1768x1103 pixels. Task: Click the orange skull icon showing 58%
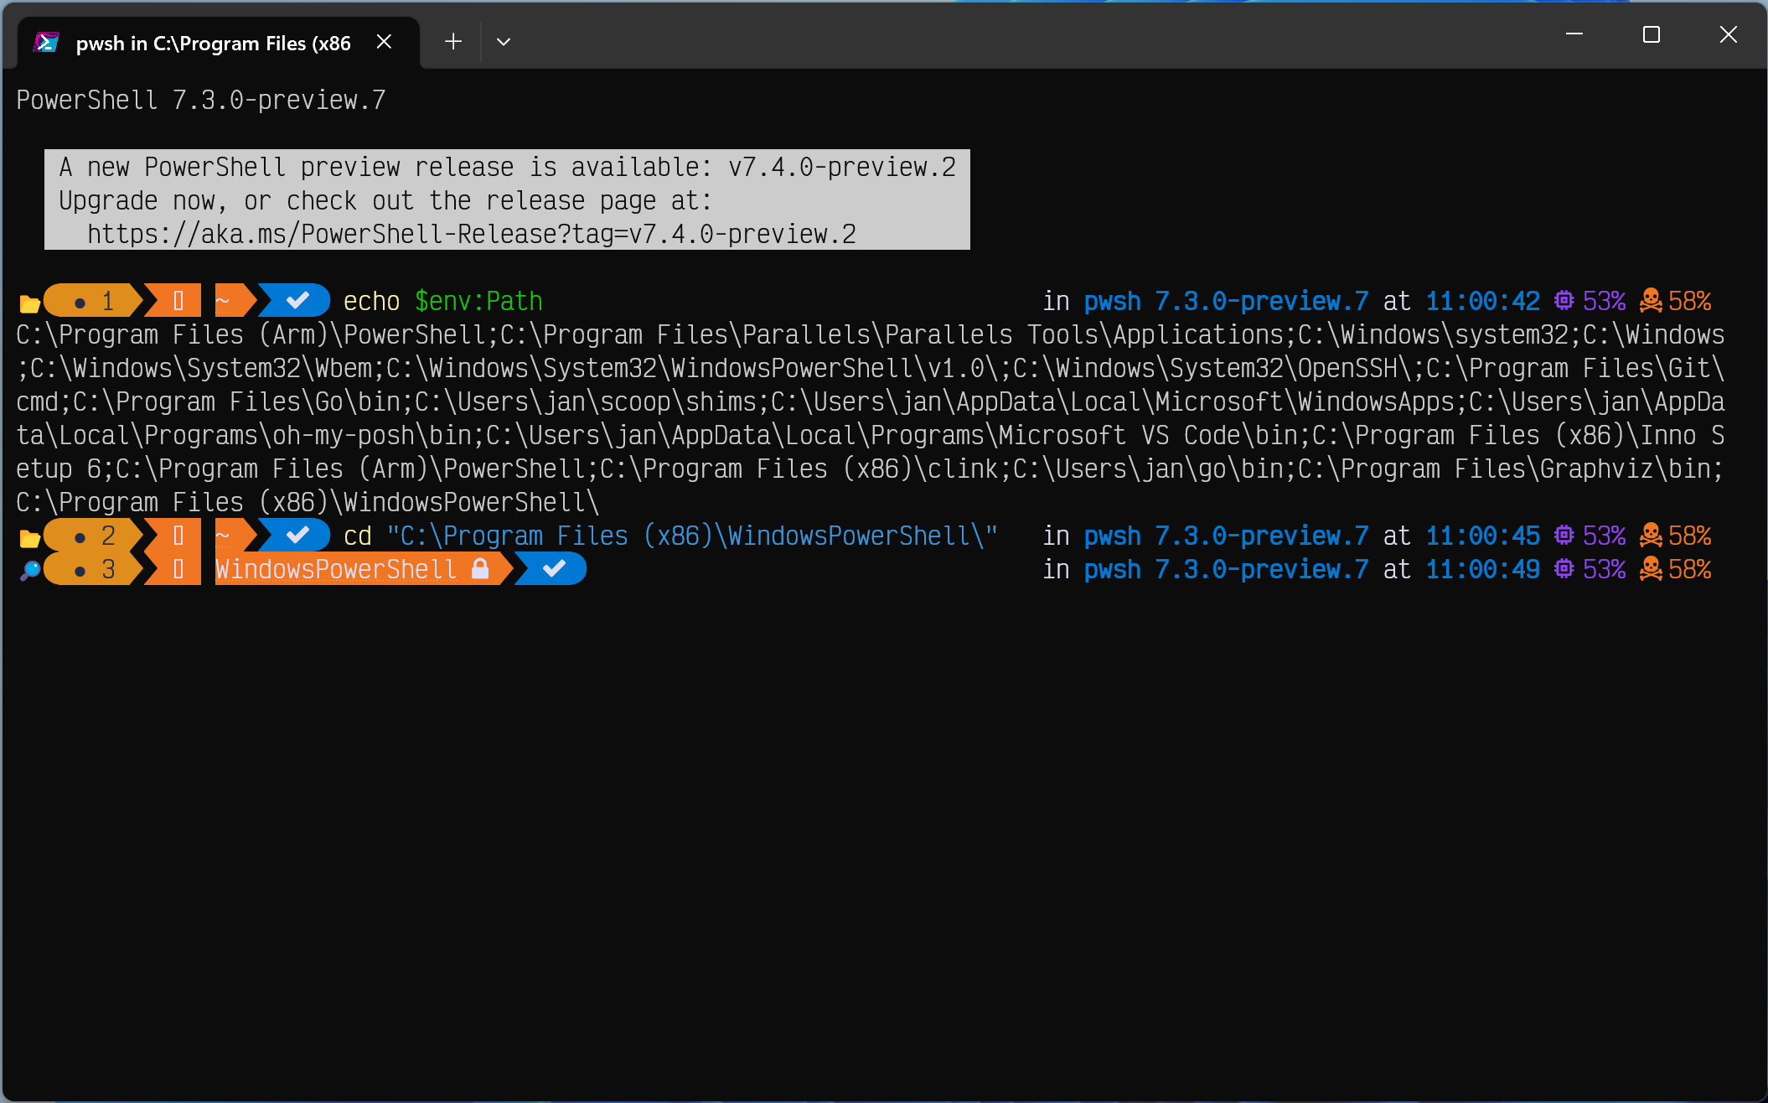[x=1652, y=300]
